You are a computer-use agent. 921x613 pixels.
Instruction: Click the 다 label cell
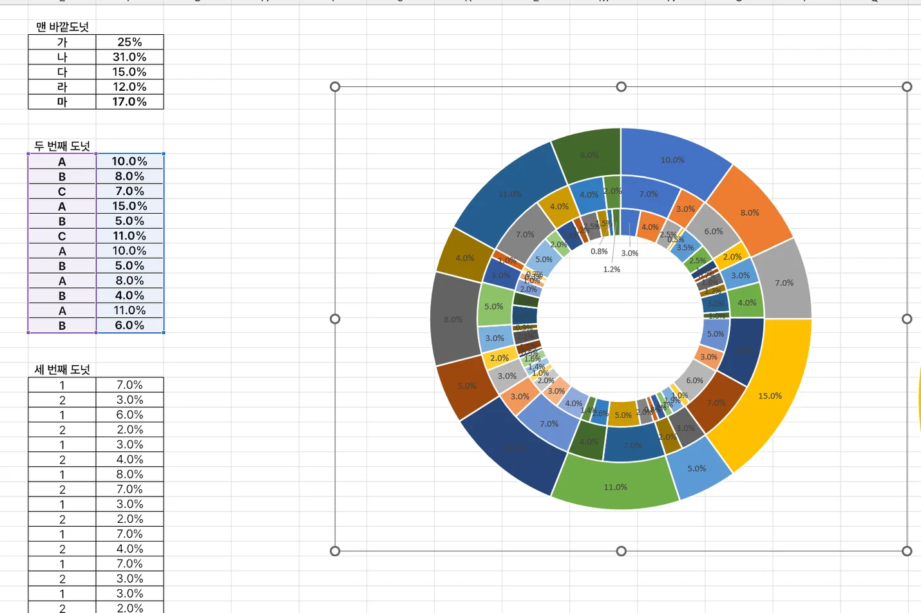[62, 71]
